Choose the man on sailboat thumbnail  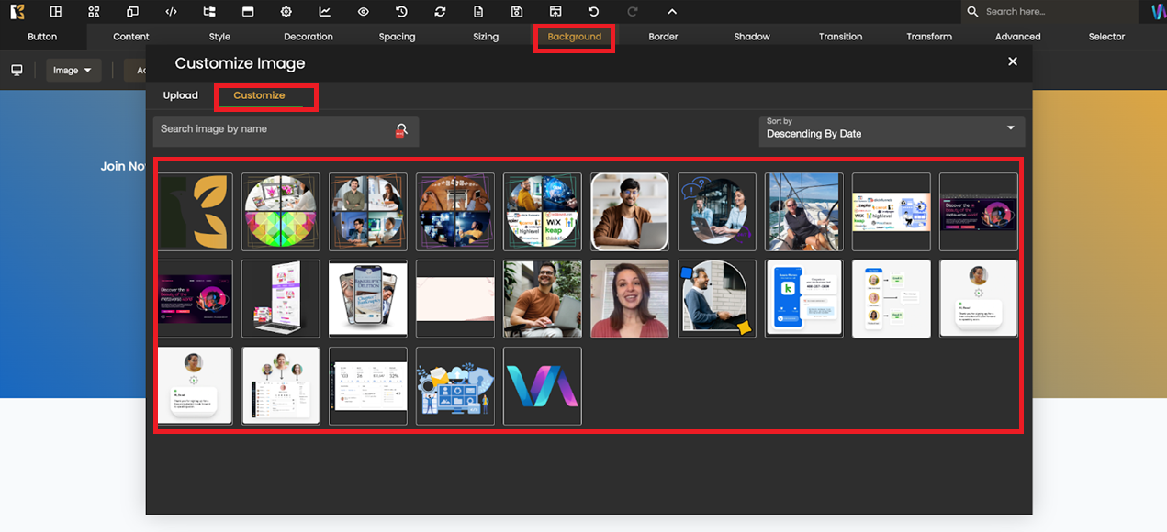(803, 212)
